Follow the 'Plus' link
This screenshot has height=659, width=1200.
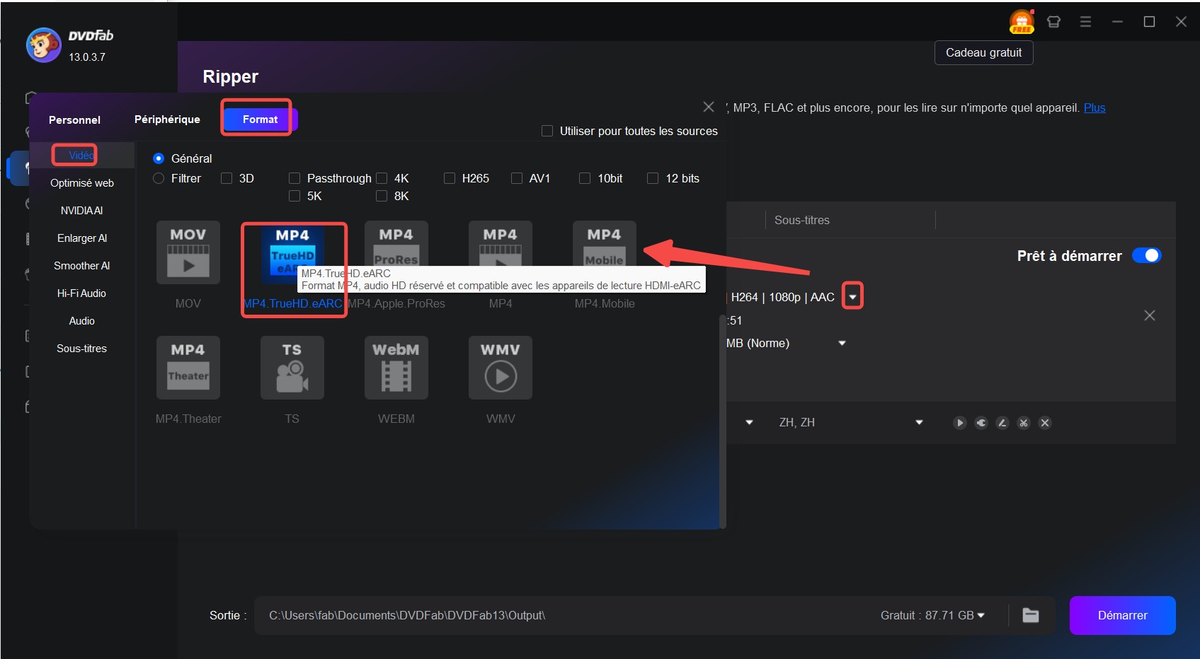pos(1095,107)
